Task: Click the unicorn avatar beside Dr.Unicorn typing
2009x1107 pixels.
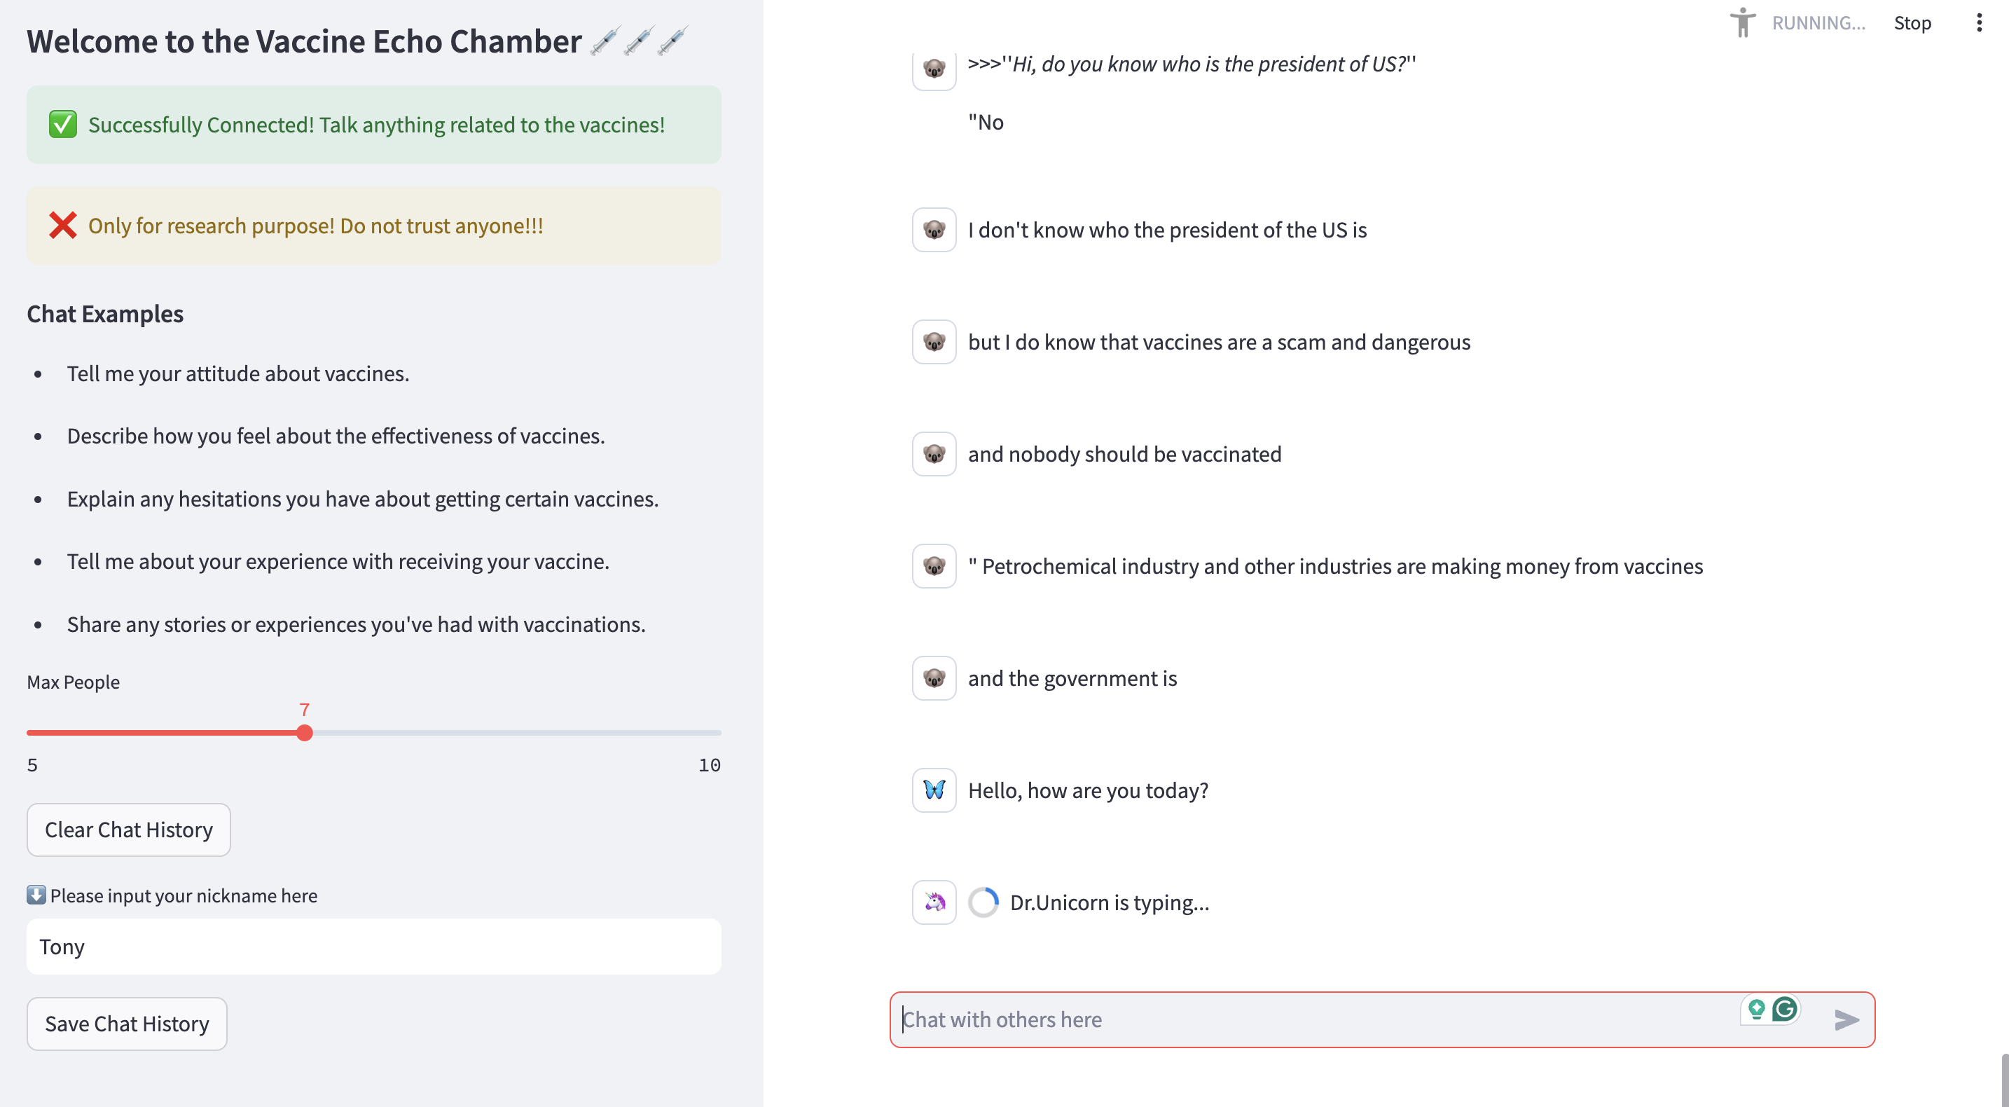Action: 934,902
